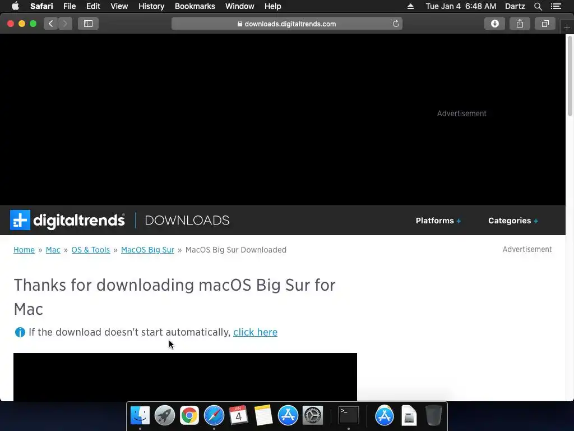Image resolution: width=574 pixels, height=431 pixels.
Task: Click the eject icon in the menu bar
Action: [x=410, y=6]
